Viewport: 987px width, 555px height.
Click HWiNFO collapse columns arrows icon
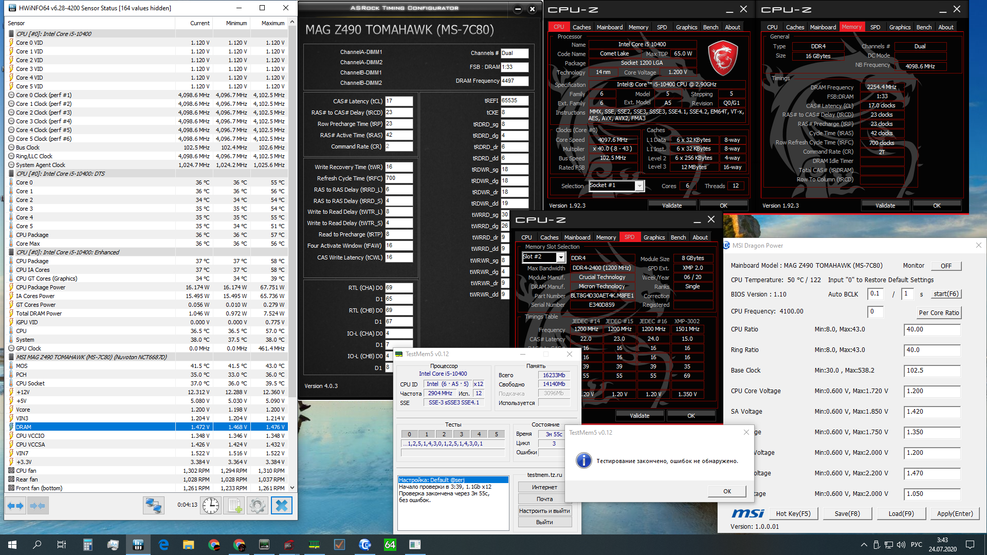point(38,506)
